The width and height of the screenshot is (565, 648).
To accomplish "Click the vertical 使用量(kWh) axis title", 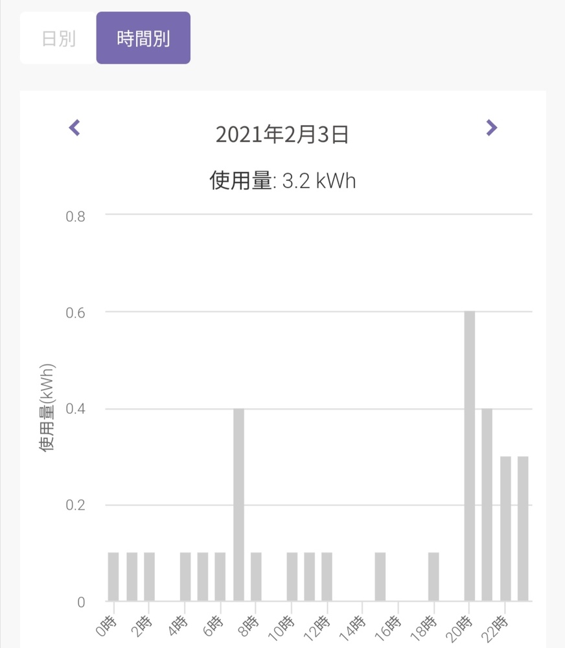I will click(47, 407).
